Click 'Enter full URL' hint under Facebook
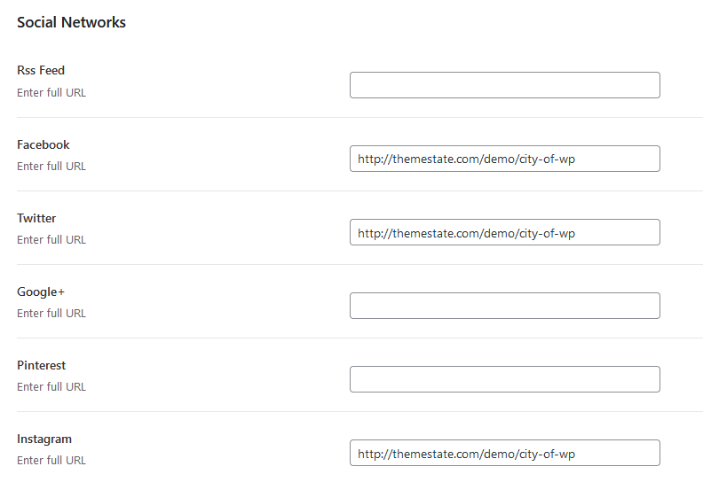 tap(51, 166)
